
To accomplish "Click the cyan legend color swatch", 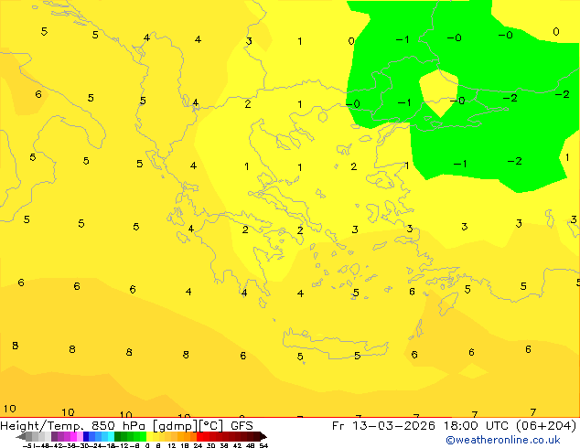I will pyautogui.click(x=111, y=436).
